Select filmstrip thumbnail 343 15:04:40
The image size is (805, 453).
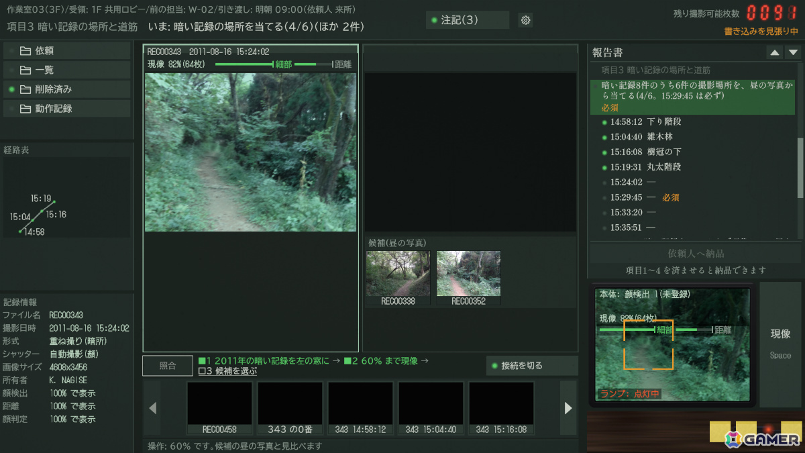click(431, 408)
